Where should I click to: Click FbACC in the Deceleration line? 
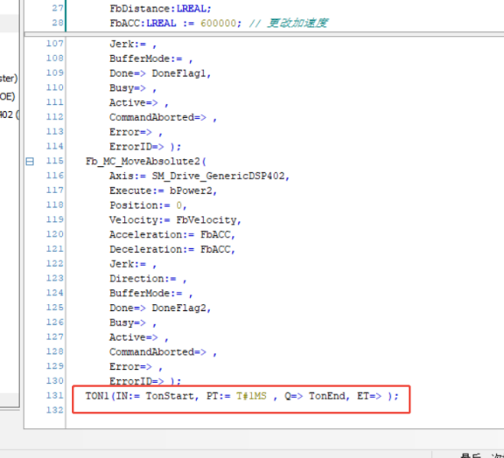pyautogui.click(x=215, y=249)
